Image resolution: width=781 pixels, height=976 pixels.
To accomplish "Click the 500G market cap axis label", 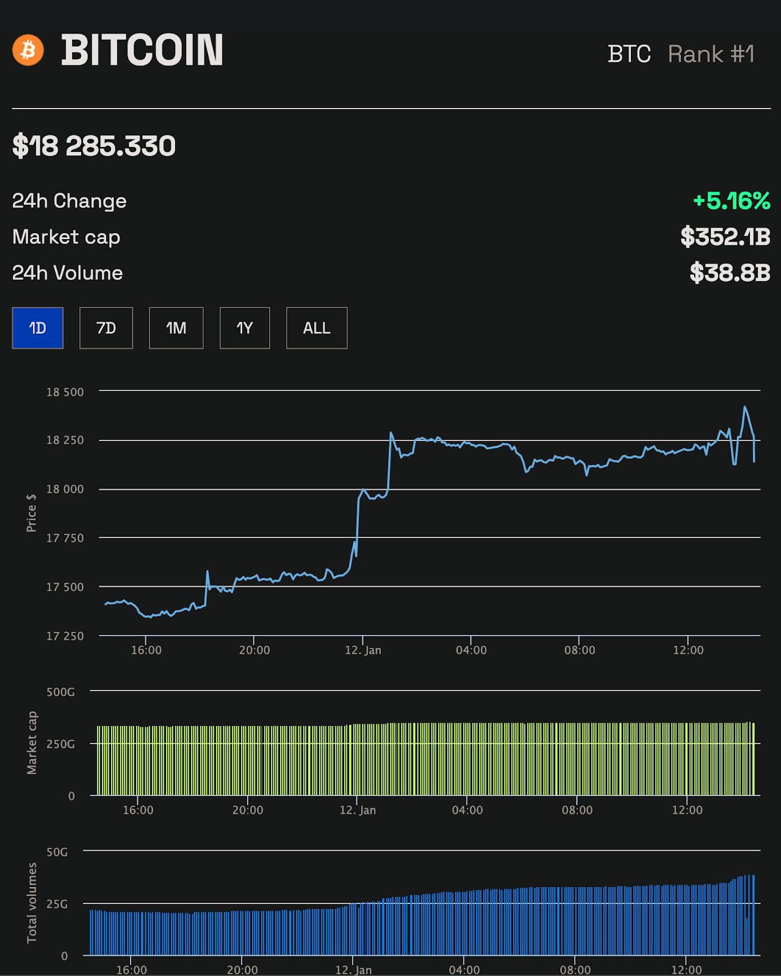I will tap(60, 692).
